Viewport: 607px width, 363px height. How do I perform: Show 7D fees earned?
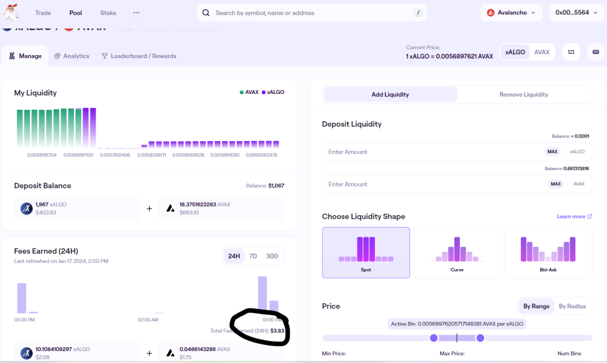253,256
